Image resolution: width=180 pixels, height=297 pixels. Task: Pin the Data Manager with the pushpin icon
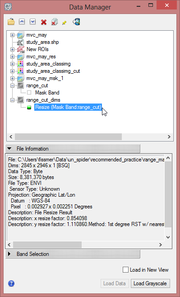pyautogui.click(x=65, y=23)
